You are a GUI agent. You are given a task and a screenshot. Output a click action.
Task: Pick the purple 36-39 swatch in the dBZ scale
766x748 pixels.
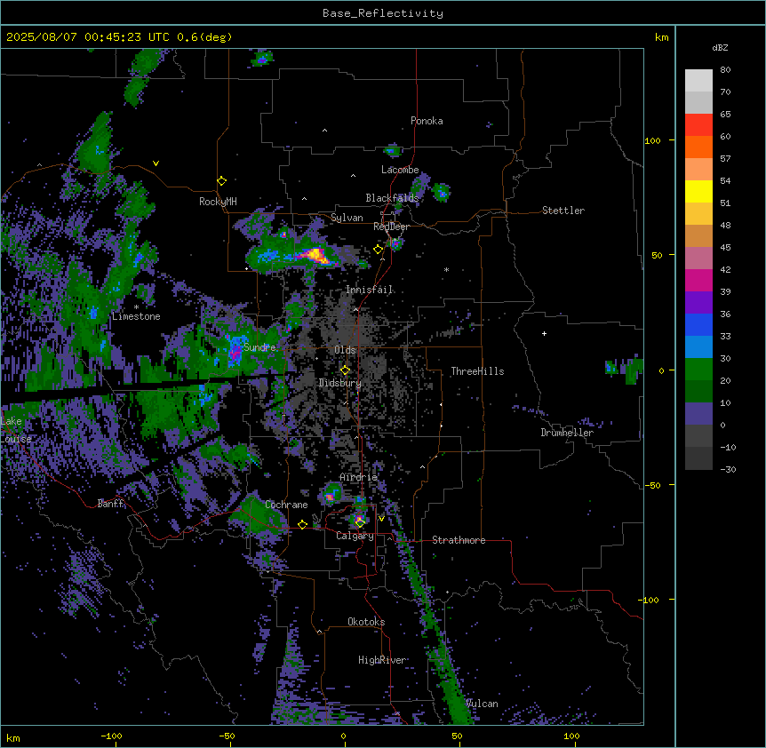[698, 303]
